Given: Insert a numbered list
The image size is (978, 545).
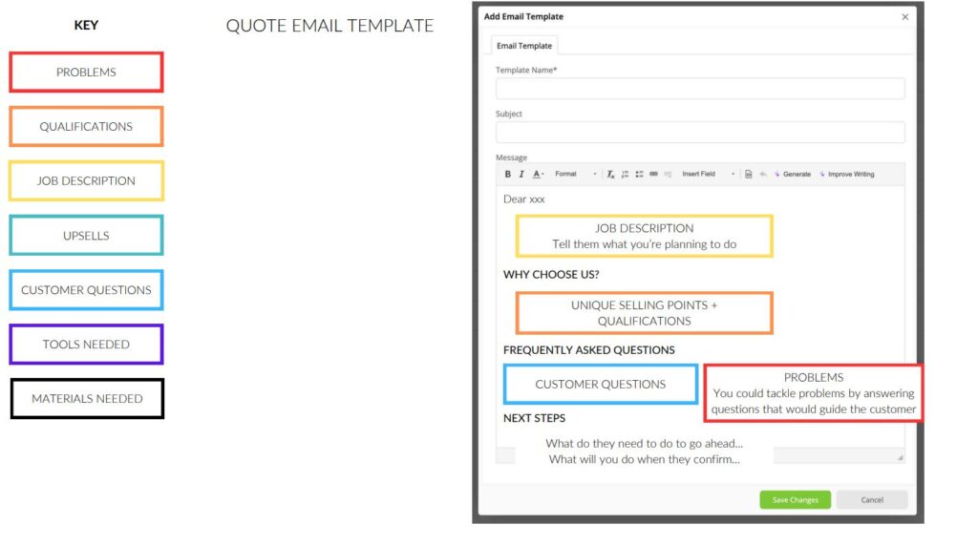Looking at the screenshot, I should tap(625, 174).
